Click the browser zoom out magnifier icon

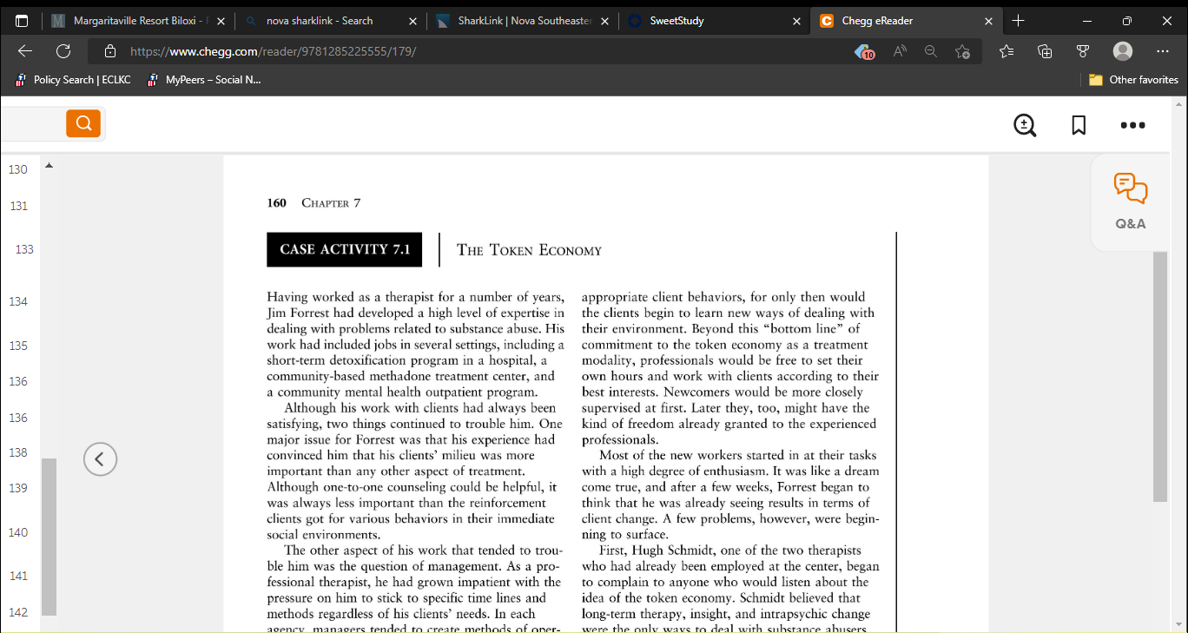point(931,51)
